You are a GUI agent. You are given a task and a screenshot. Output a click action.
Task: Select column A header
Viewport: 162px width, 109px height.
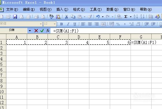16,37
